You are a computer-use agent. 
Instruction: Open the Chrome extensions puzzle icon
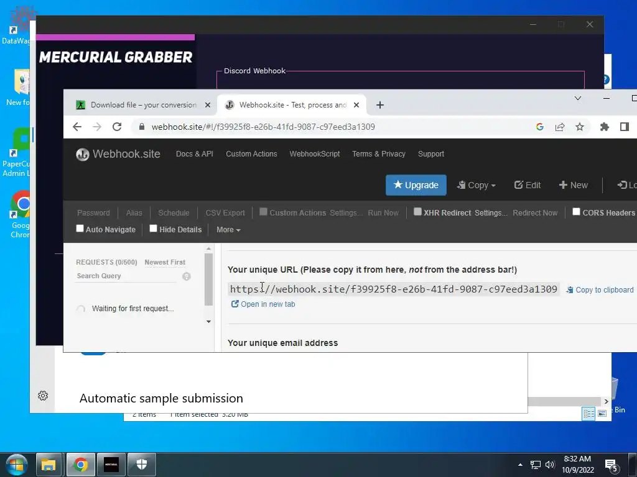(x=605, y=127)
